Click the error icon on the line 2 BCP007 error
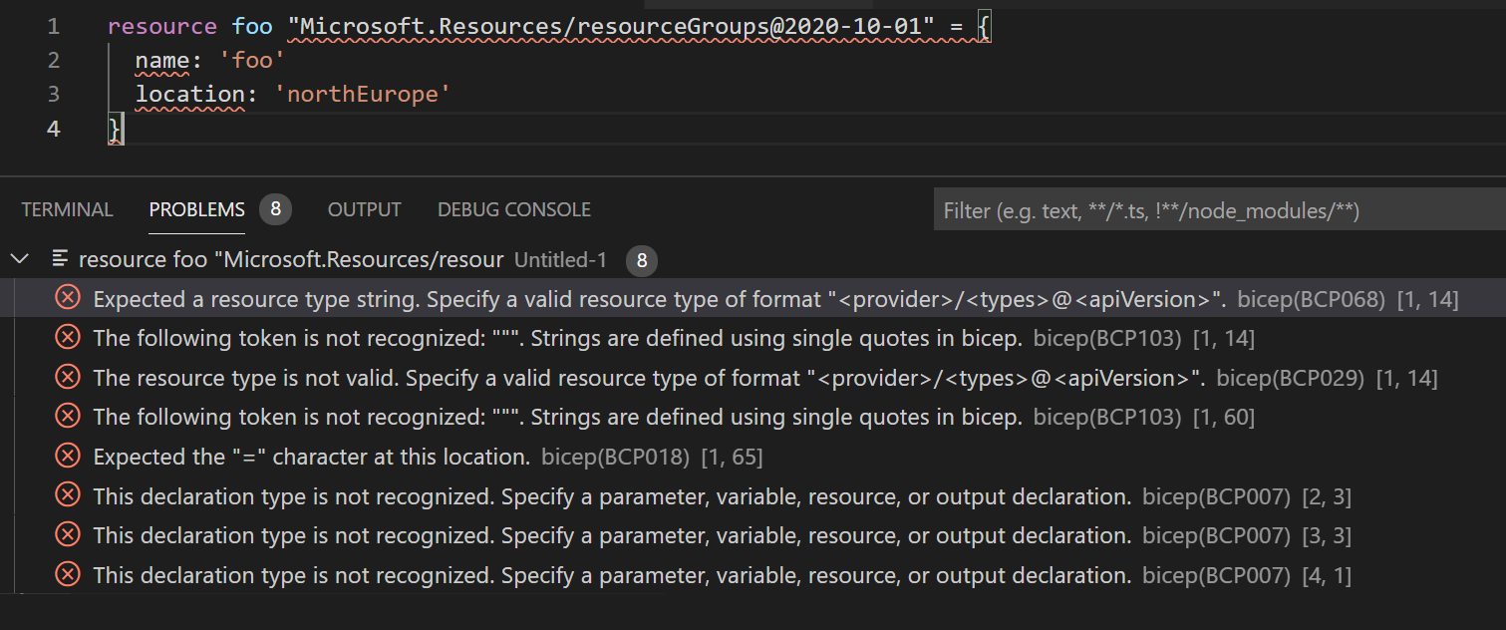1506x630 pixels. [x=67, y=495]
